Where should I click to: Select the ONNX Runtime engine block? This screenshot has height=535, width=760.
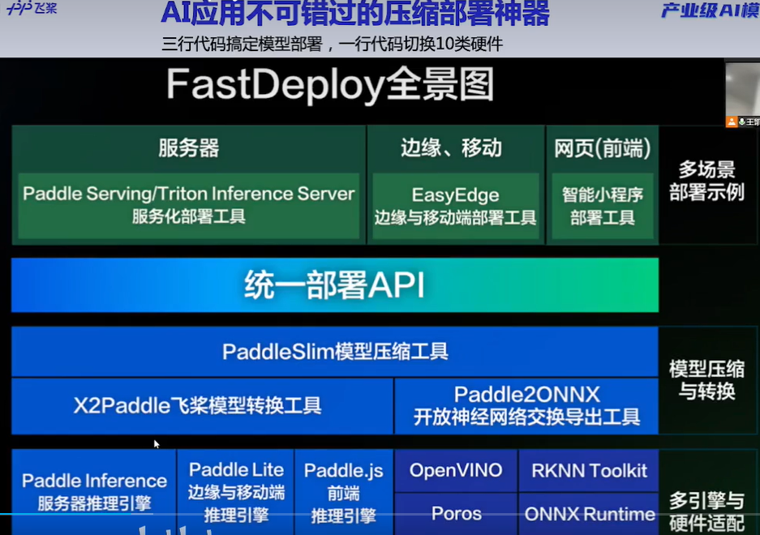point(588,513)
